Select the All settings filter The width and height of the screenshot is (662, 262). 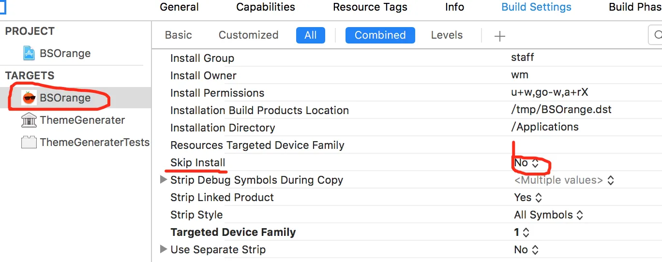click(311, 35)
